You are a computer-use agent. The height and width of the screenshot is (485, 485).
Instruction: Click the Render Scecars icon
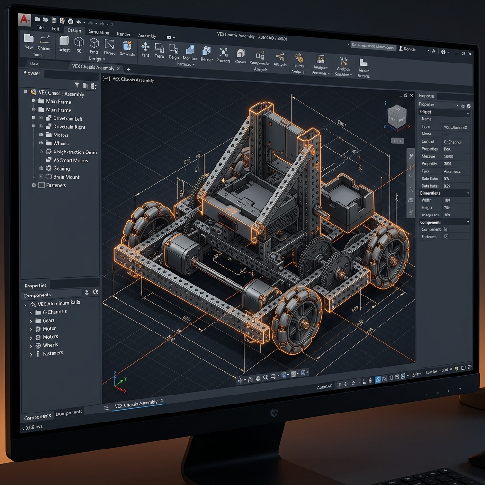[x=363, y=63]
